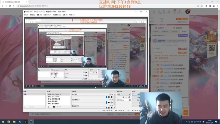The image size is (220, 124).
Task: Remove scene transition with minus icon
Action: click(x=126, y=97)
